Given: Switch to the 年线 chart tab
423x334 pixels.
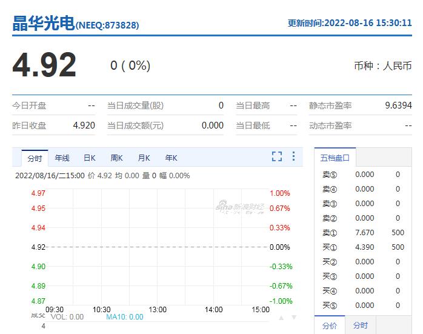Looking at the screenshot, I should 62,158.
